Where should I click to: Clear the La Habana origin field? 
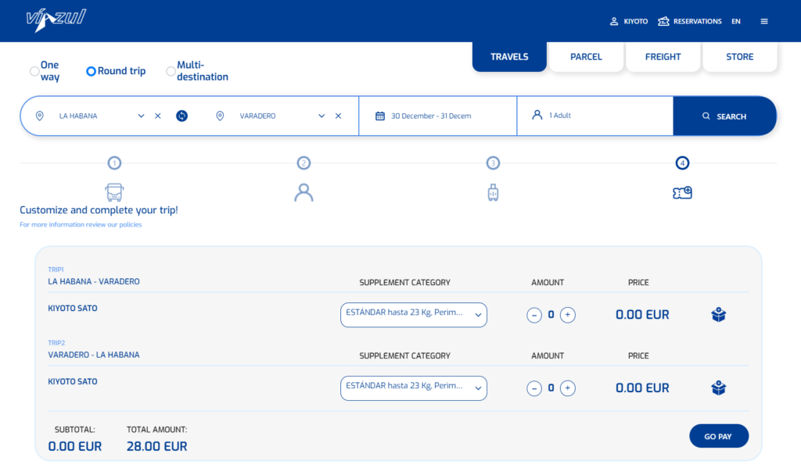point(158,116)
